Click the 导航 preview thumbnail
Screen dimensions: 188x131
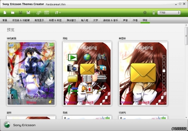(87, 117)
